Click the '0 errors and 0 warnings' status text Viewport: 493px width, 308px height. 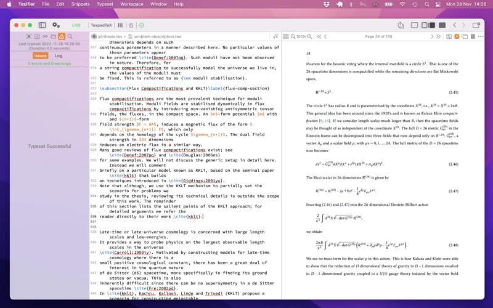click(49, 63)
